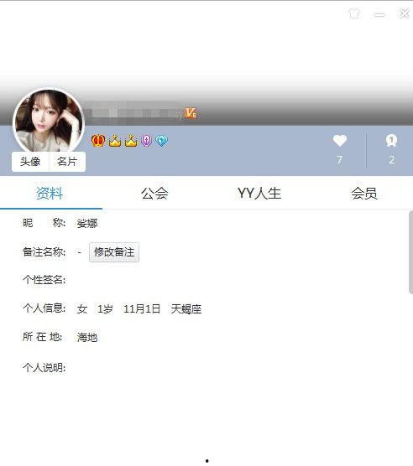Click the 修改备注 button
Viewport: 413px width, 466px height.
tap(114, 252)
